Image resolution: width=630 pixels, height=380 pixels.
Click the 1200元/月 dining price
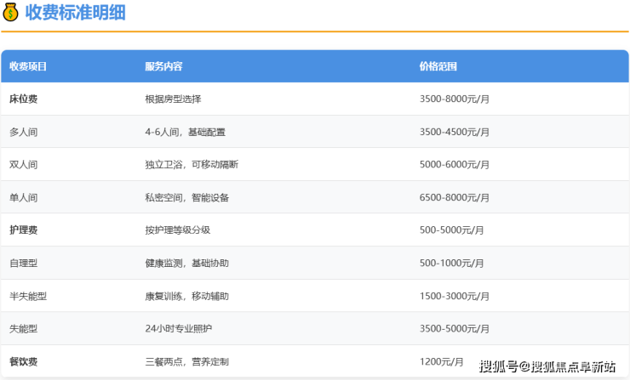click(441, 361)
